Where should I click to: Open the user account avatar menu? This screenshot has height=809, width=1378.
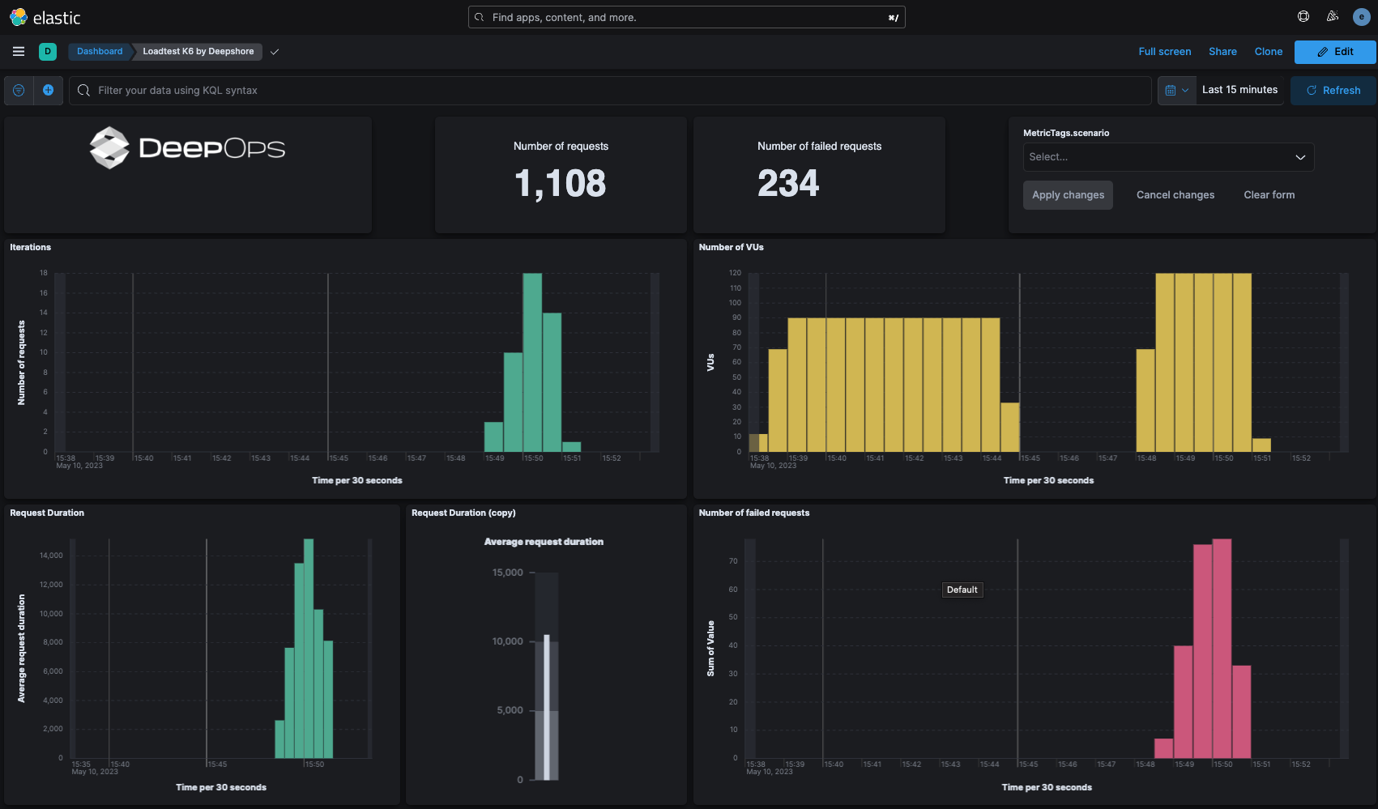click(1362, 16)
